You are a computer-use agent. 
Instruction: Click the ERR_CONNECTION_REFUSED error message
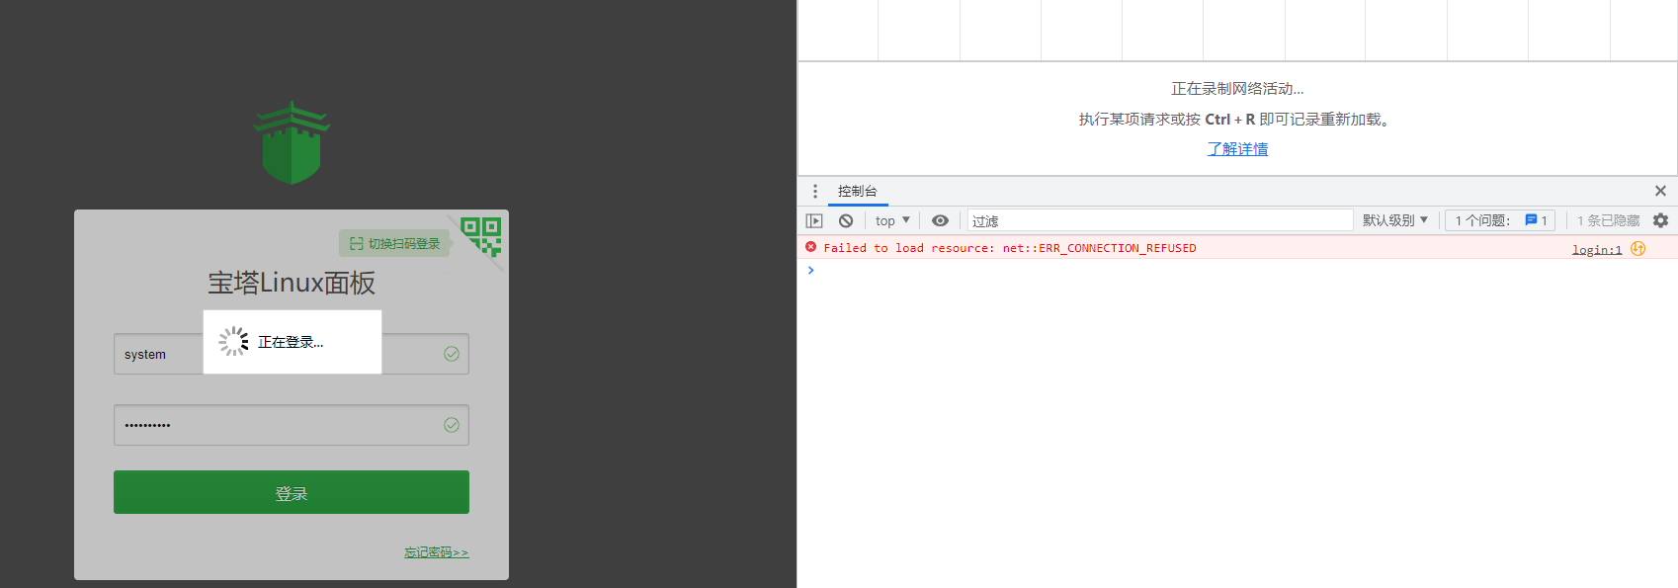(1009, 248)
